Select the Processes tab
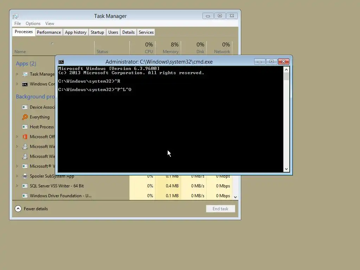 [24, 32]
